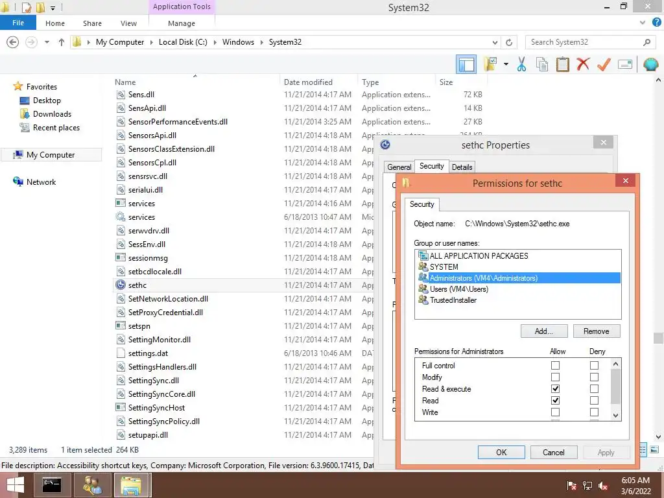Go back with the back arrow
This screenshot has height=498, width=664.
13,42
